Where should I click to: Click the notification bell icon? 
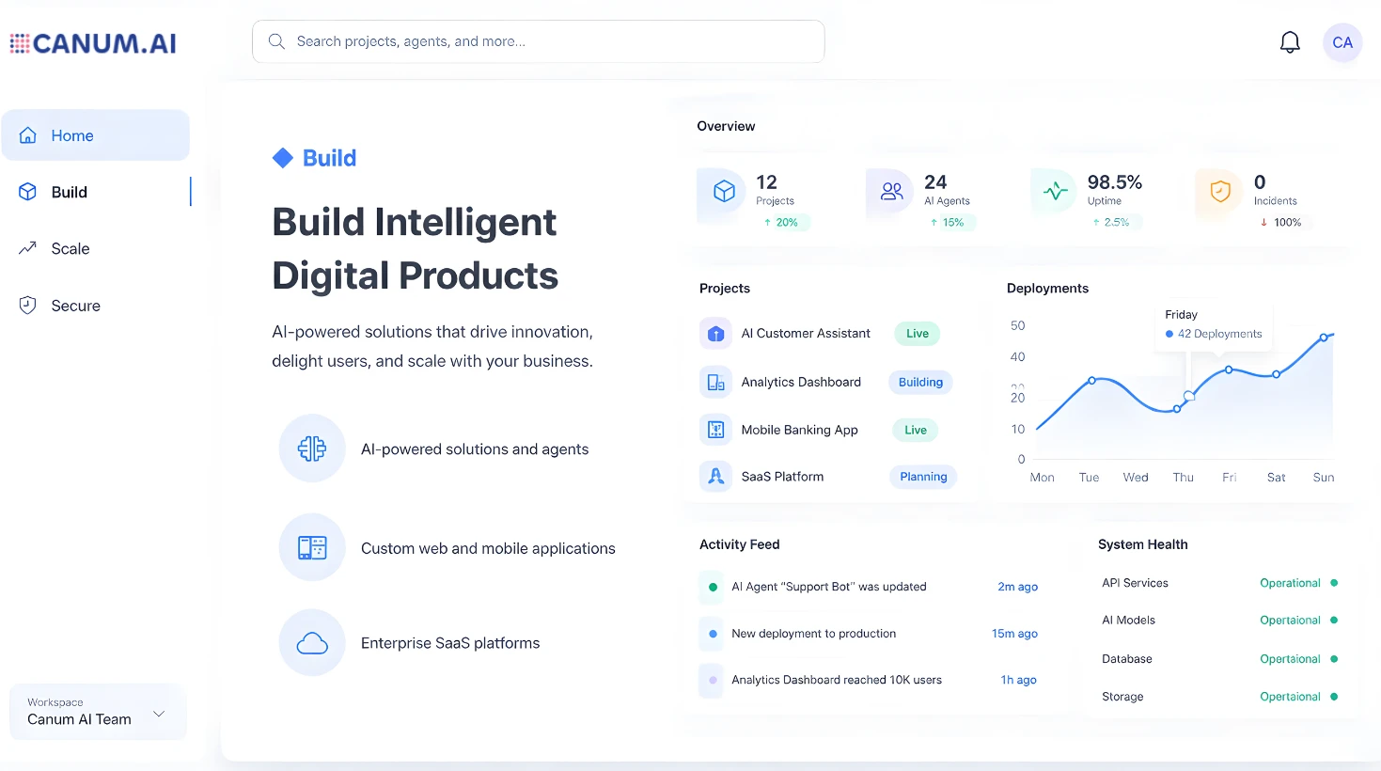point(1290,42)
